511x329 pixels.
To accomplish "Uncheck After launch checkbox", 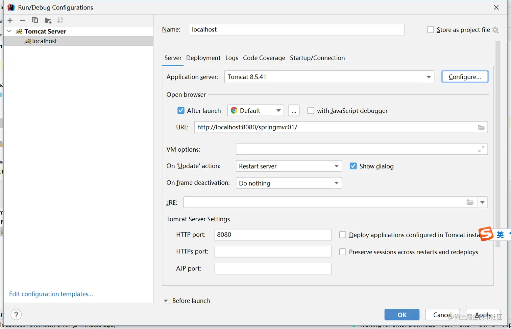I will coord(181,111).
